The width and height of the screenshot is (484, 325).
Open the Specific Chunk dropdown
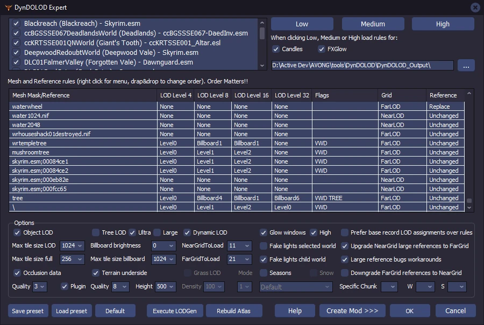[x=389, y=286]
